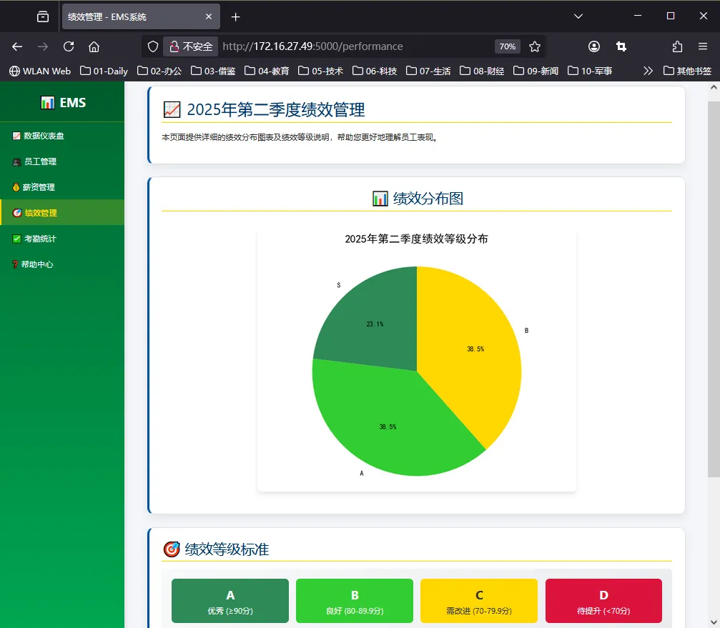Expand the 01-Daily bookmark folder
The image size is (720, 628).
tap(104, 71)
